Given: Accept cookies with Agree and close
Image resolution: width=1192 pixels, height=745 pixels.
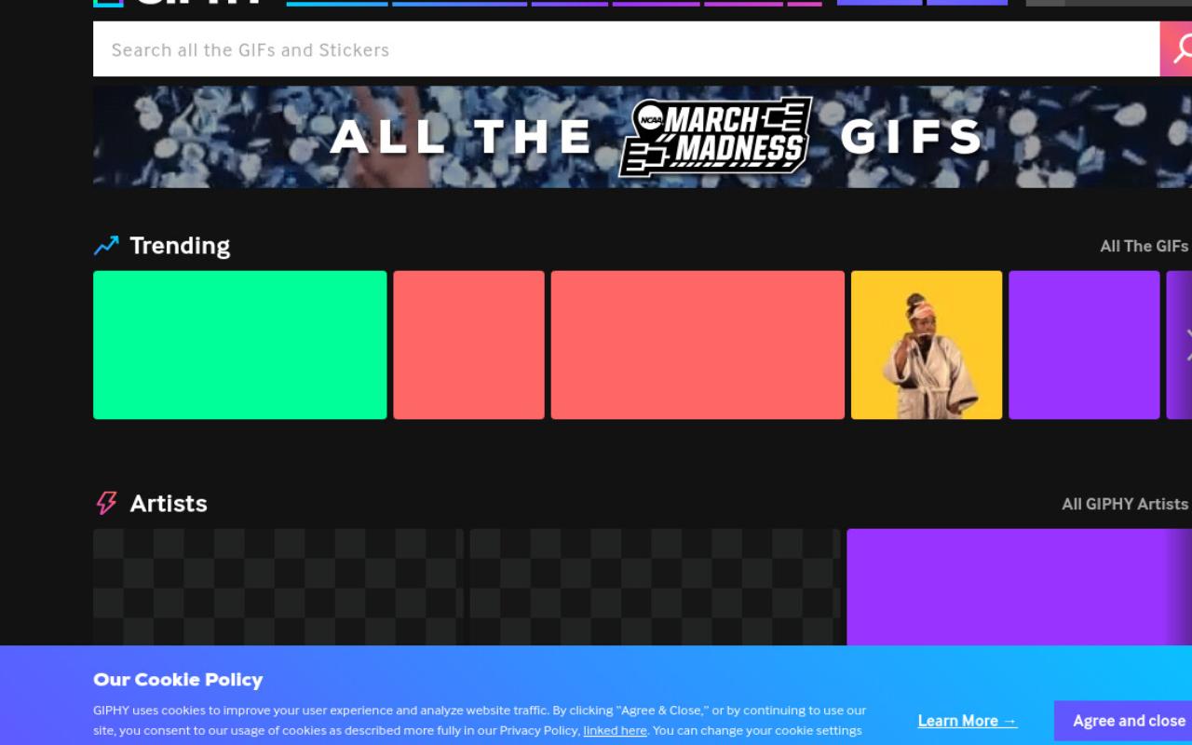Looking at the screenshot, I should coord(1123,721).
